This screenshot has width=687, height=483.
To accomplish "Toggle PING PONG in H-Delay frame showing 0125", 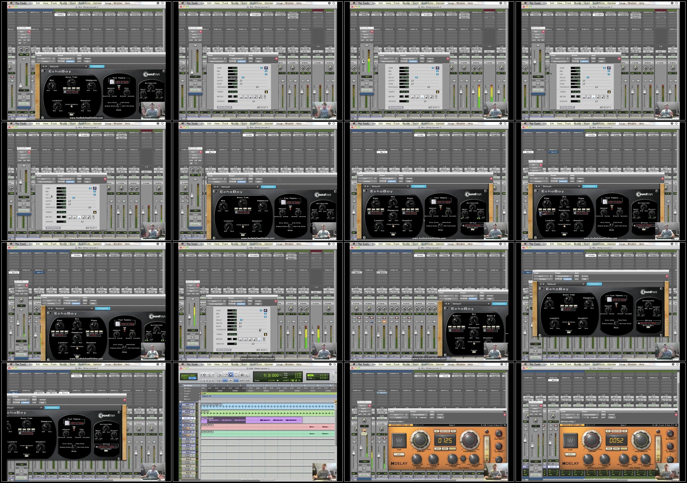I will 445,431.
